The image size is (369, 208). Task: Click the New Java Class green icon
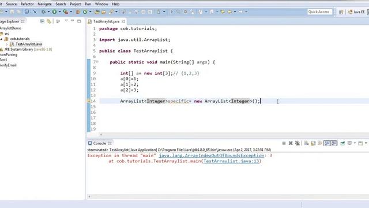point(85,12)
